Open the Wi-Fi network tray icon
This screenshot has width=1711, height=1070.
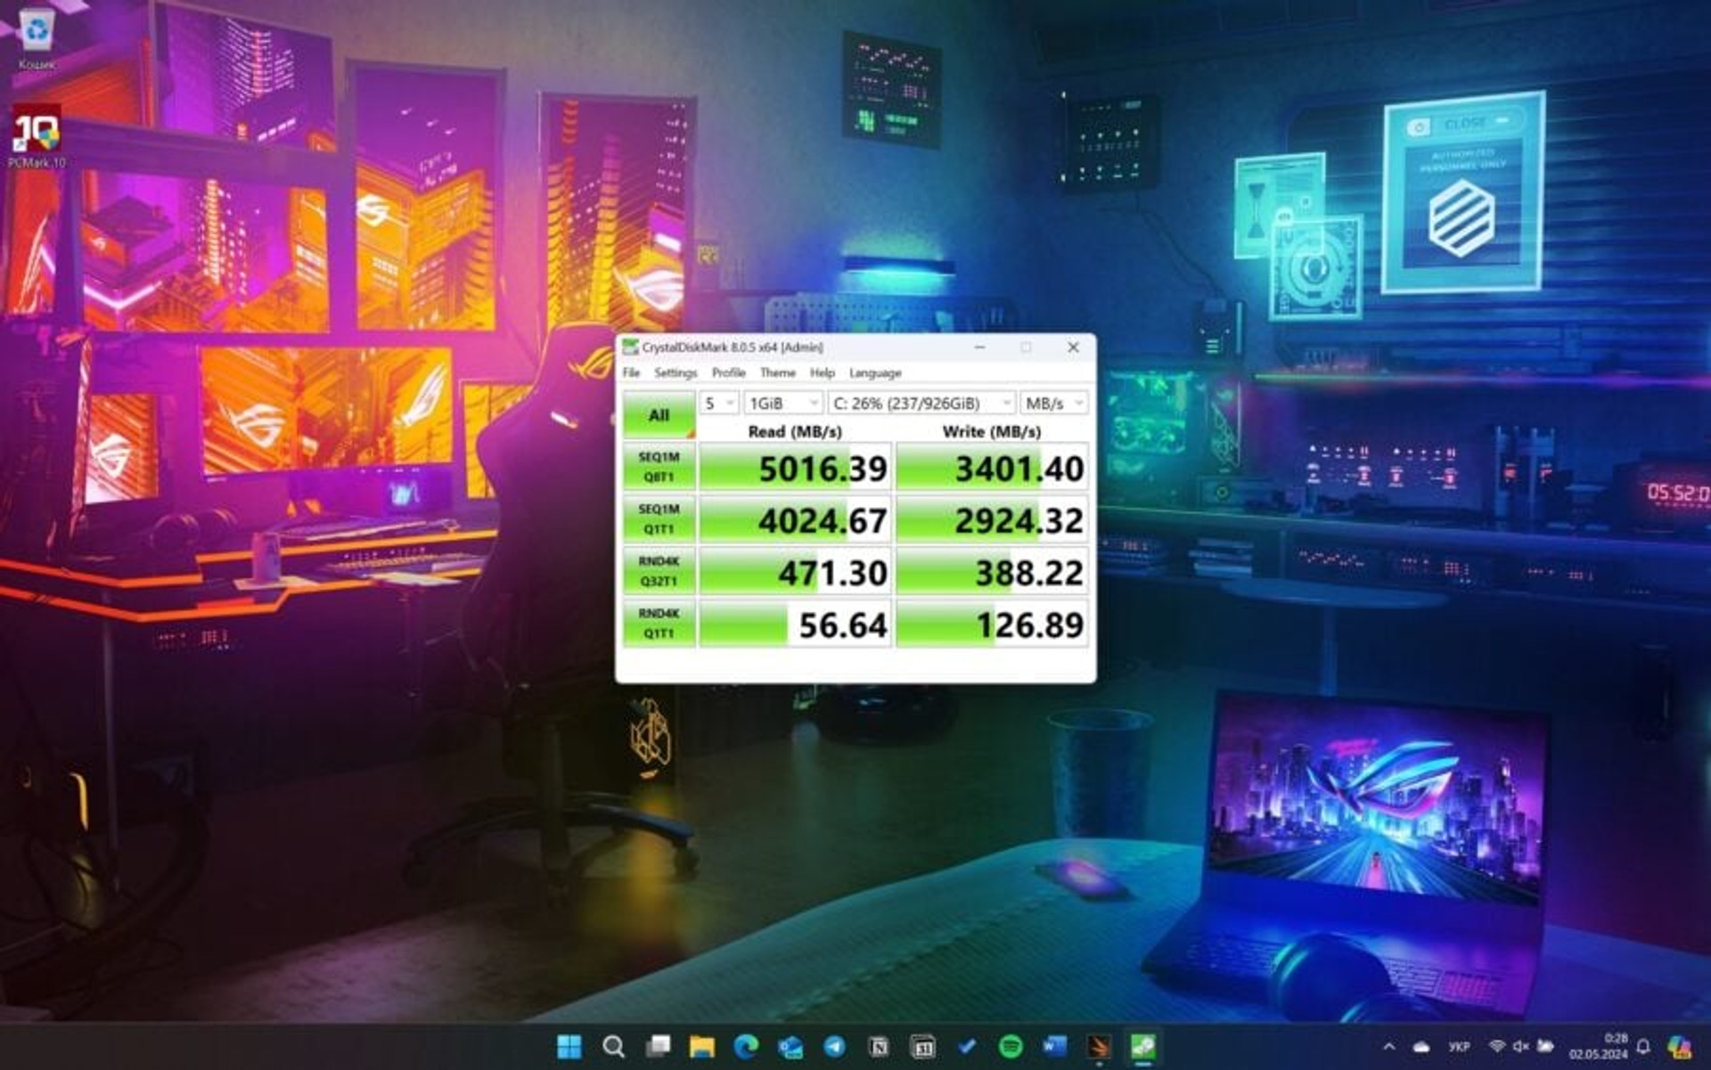pyautogui.click(x=1497, y=1047)
